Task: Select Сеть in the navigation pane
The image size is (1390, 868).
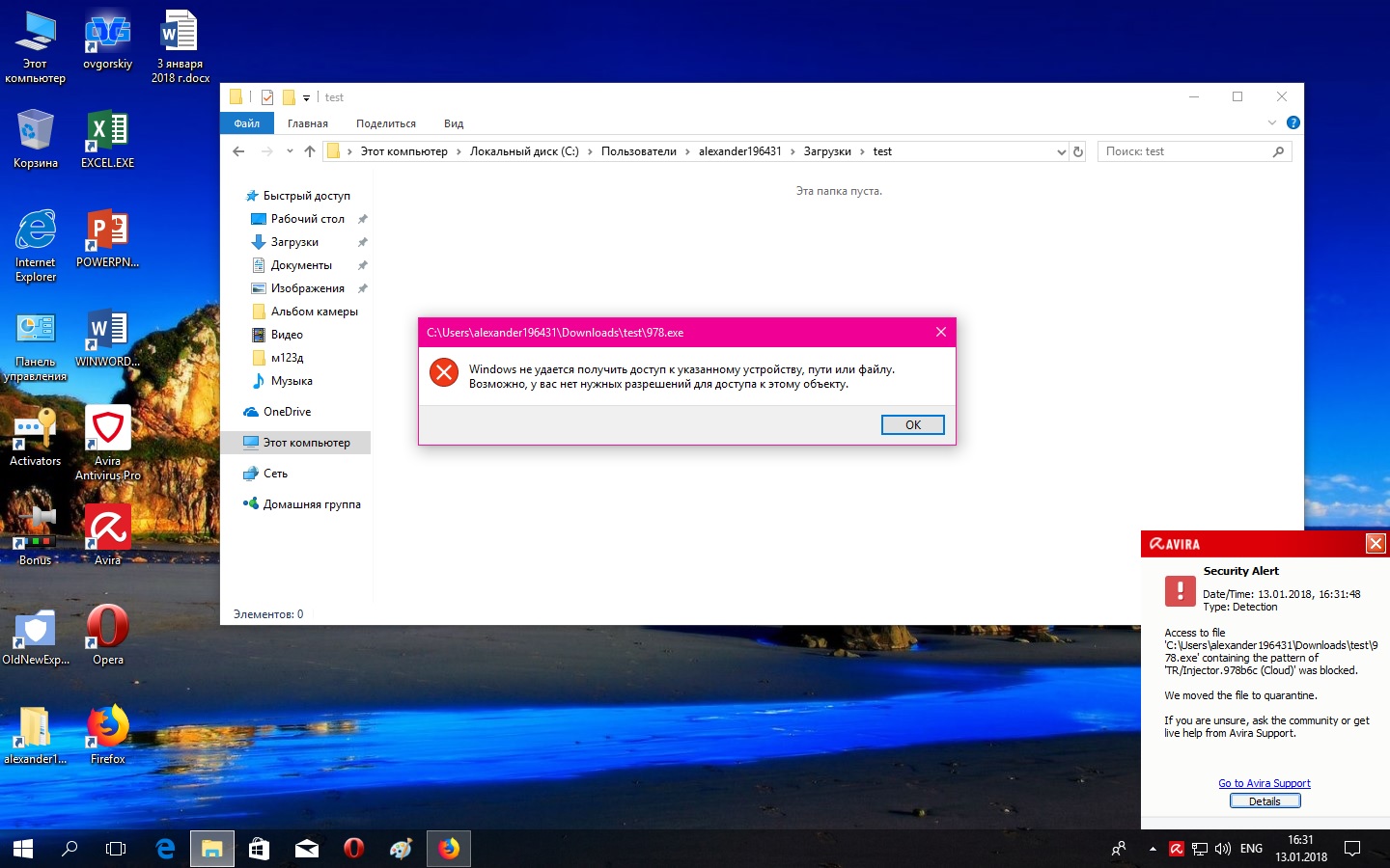Action: coord(265,474)
